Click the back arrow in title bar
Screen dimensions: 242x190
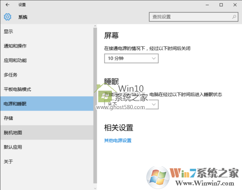click(x=7, y=5)
